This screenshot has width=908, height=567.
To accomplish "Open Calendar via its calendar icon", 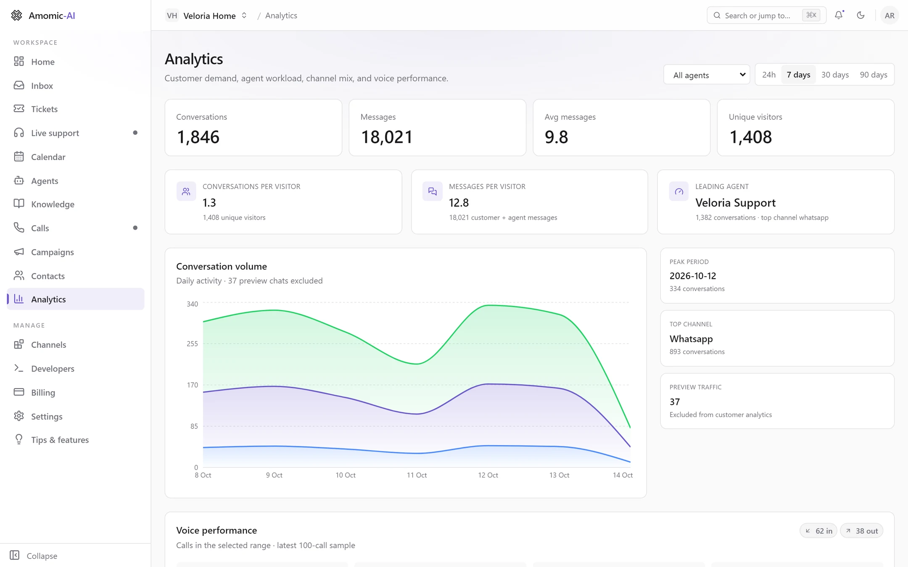I will pos(19,157).
